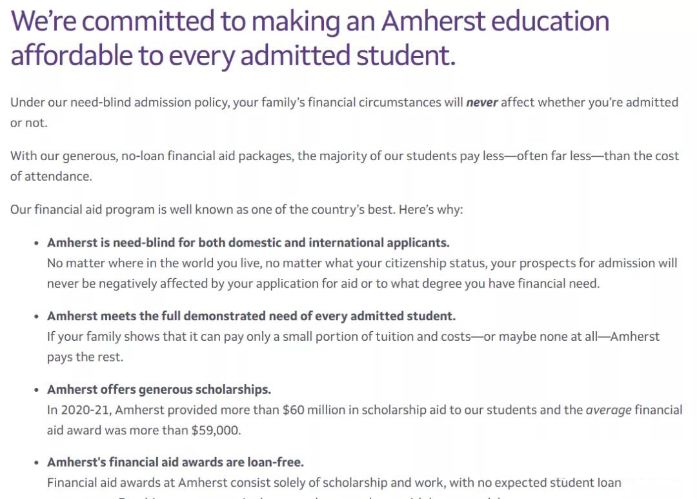
Task: Click 'Amherst offers generous scholarships.' heading
Action: pos(159,390)
